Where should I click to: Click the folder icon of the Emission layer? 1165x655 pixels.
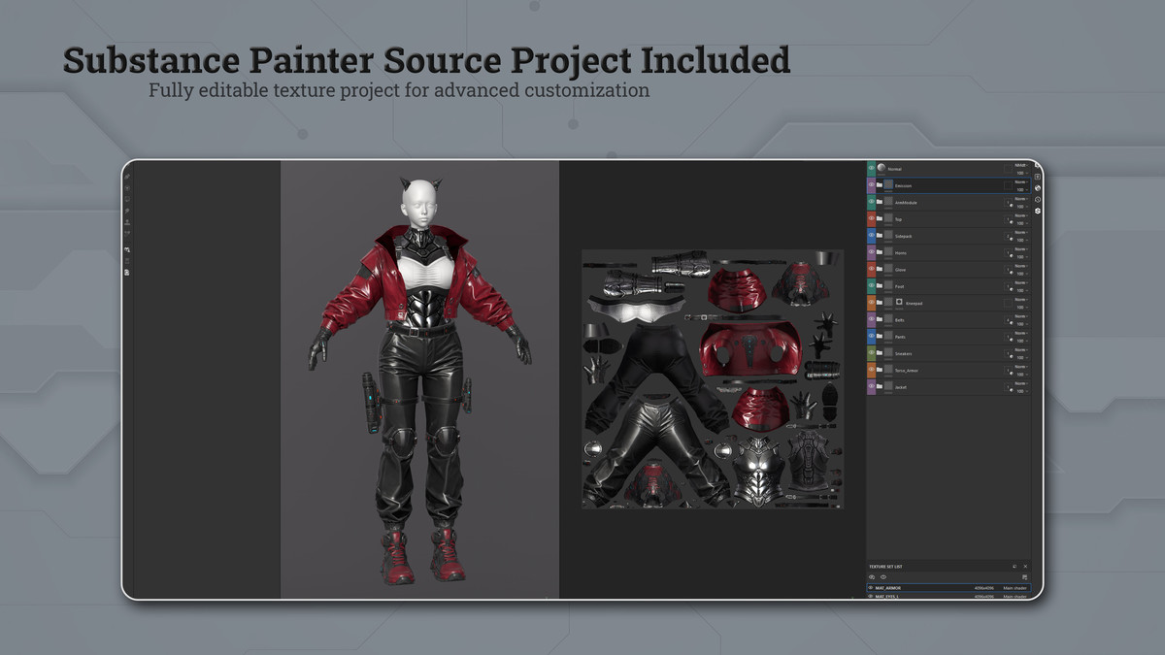point(880,184)
